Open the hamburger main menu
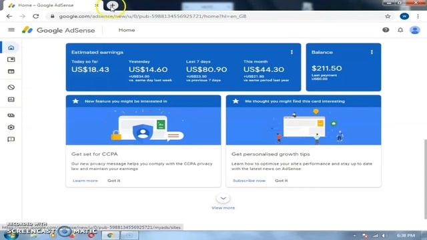 pyautogui.click(x=11, y=29)
